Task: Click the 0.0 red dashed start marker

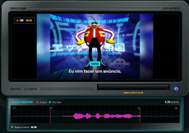Action: click(x=50, y=115)
